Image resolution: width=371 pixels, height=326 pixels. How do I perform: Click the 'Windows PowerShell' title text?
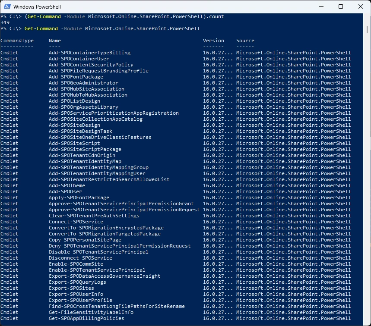(37, 7)
